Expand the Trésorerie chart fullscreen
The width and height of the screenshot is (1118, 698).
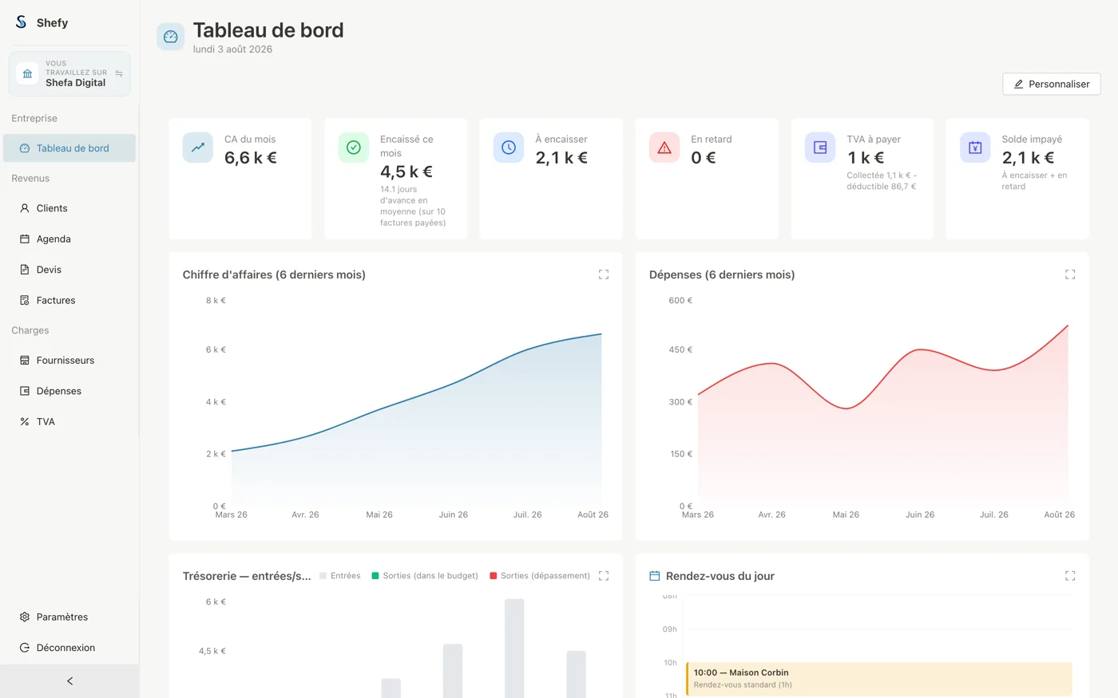(x=604, y=576)
